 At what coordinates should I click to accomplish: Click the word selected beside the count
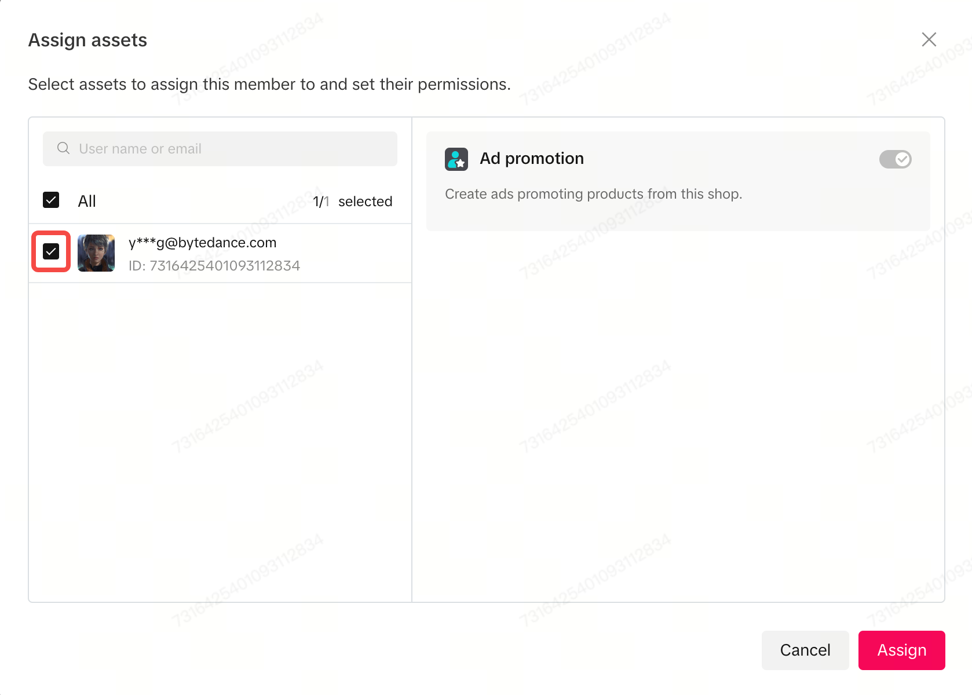(x=365, y=202)
